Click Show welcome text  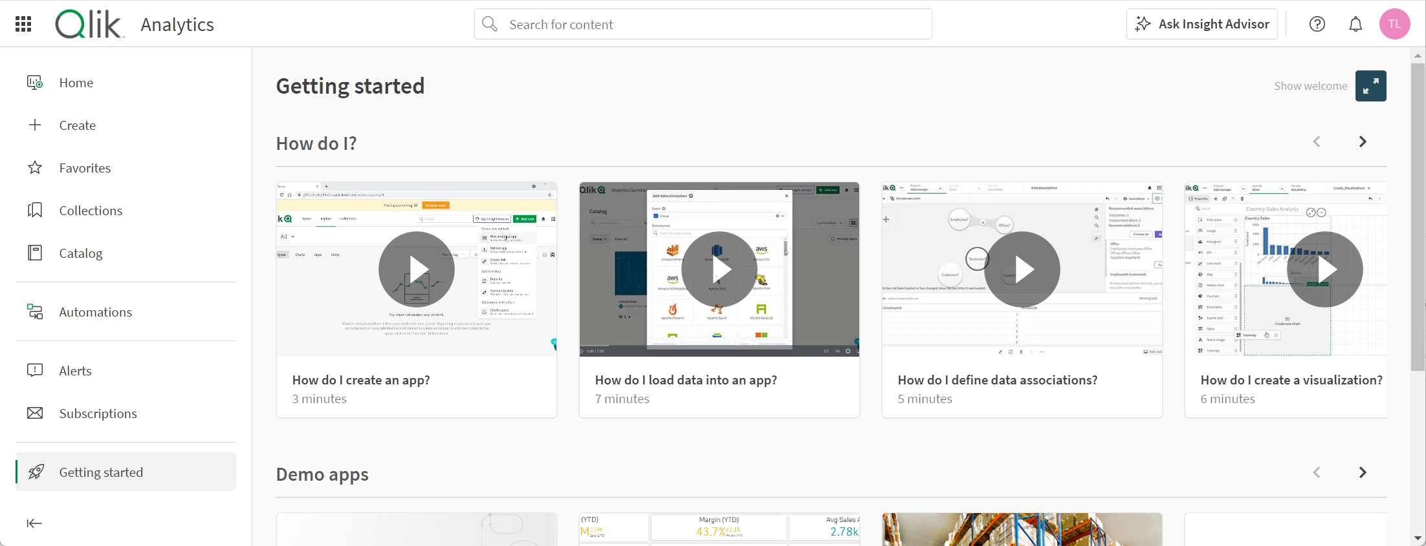click(x=1310, y=86)
